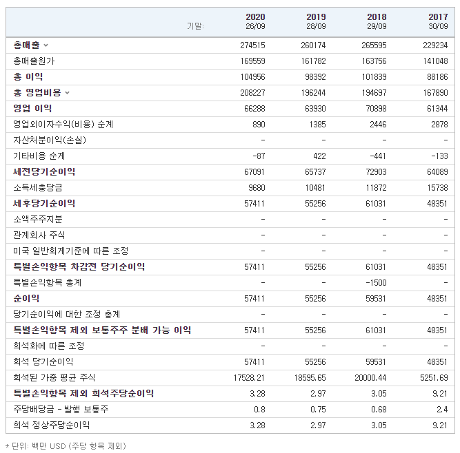This screenshot has height=453, width=460.
Task: Select cost of revenue value 169559
Action: click(252, 61)
